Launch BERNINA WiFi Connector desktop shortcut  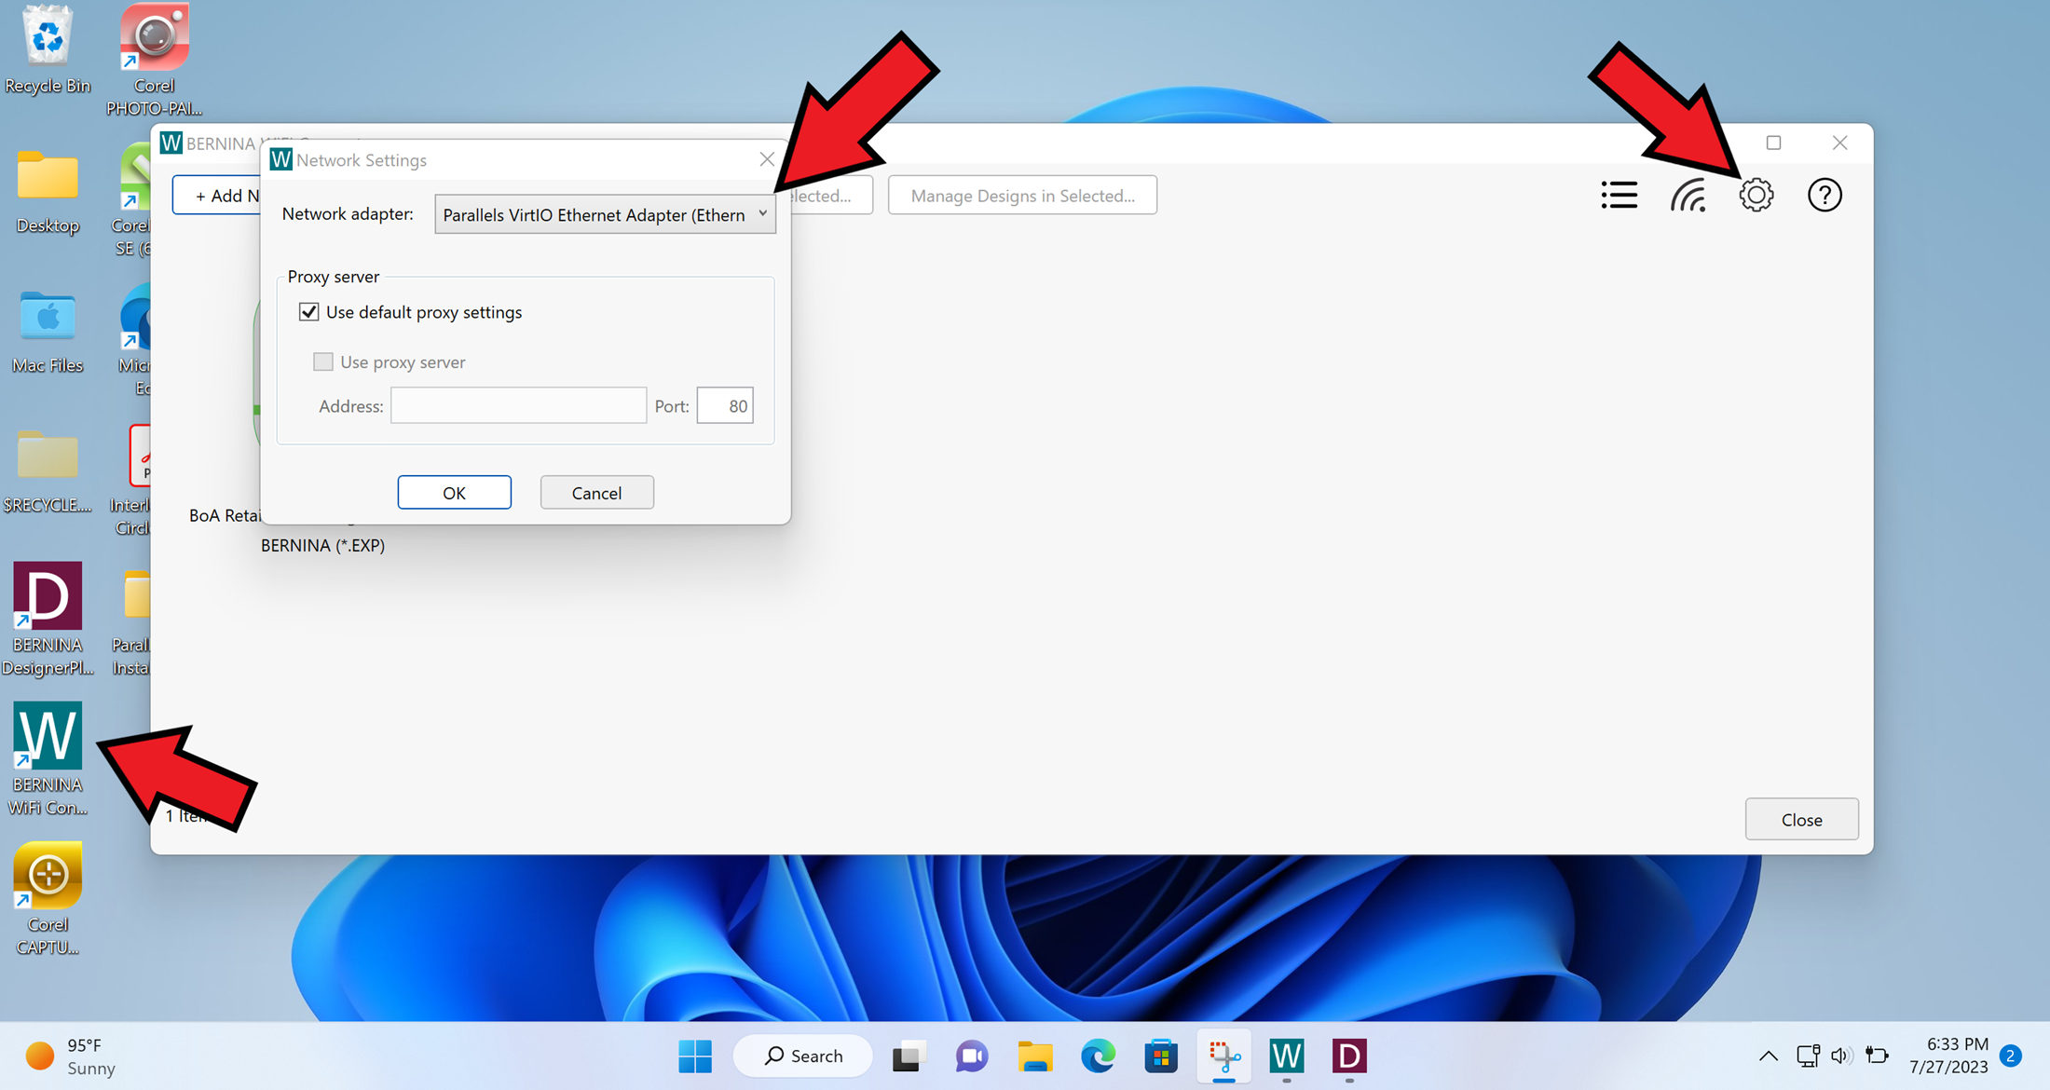coord(48,759)
